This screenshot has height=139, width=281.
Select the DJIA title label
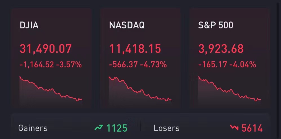[x=29, y=25]
